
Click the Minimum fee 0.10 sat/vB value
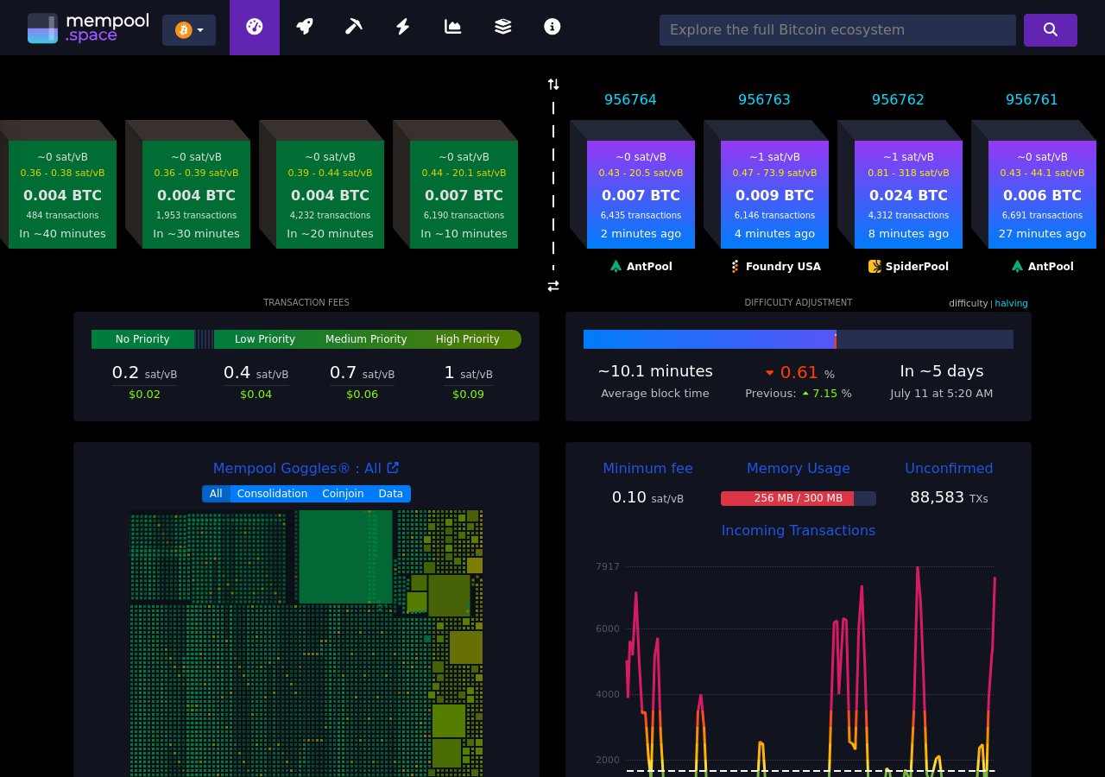(647, 497)
